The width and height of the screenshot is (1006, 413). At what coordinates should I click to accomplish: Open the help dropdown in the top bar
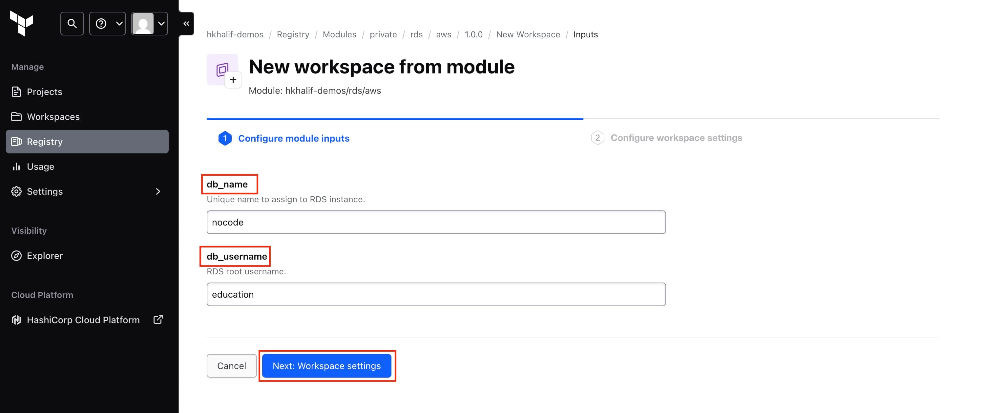coord(107,23)
